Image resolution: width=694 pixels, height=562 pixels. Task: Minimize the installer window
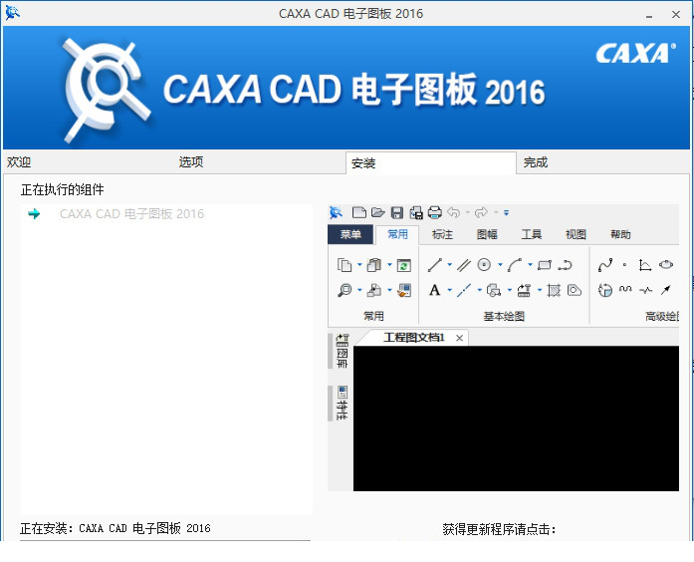click(x=649, y=15)
